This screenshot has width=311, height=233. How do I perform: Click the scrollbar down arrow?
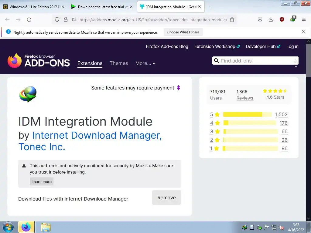(x=308, y=218)
